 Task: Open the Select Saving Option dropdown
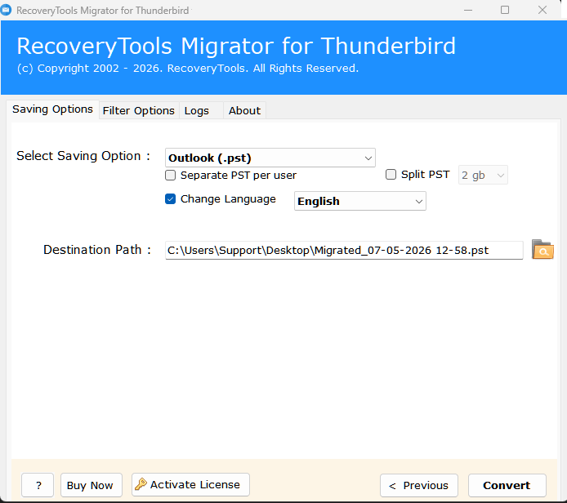point(270,158)
